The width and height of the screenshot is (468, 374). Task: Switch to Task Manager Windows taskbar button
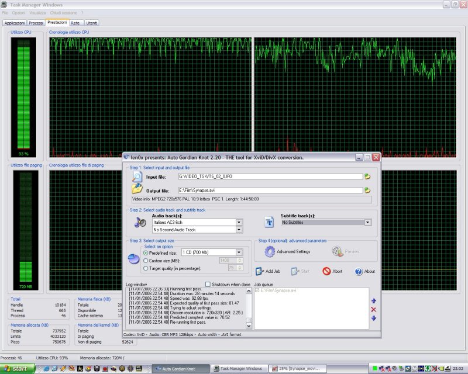coord(239,369)
